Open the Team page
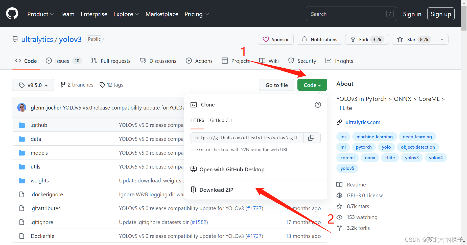This screenshot has height=245, width=467. point(67,14)
